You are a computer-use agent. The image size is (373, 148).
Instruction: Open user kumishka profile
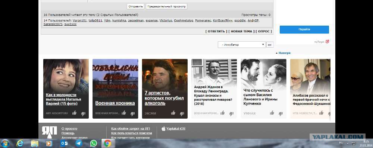(x=119, y=20)
